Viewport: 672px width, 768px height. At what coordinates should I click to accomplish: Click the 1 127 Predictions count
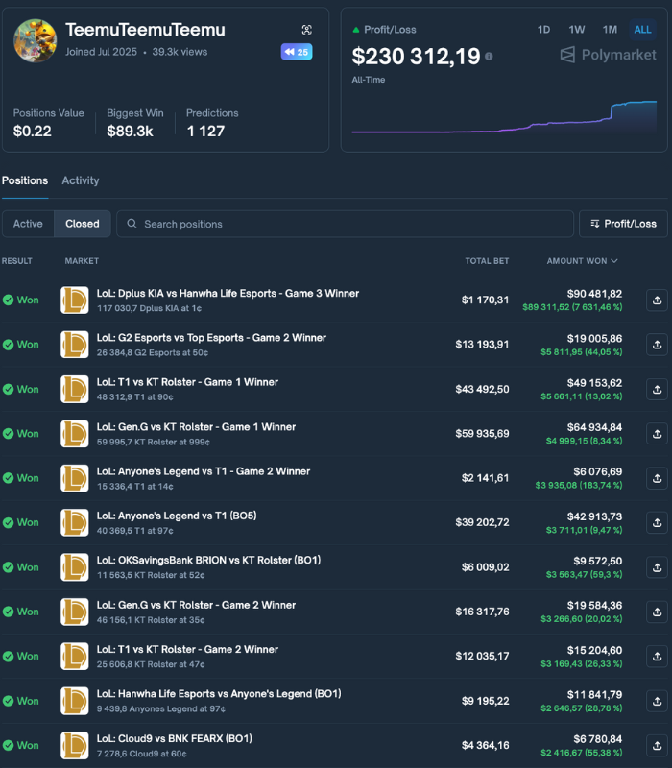tap(205, 132)
